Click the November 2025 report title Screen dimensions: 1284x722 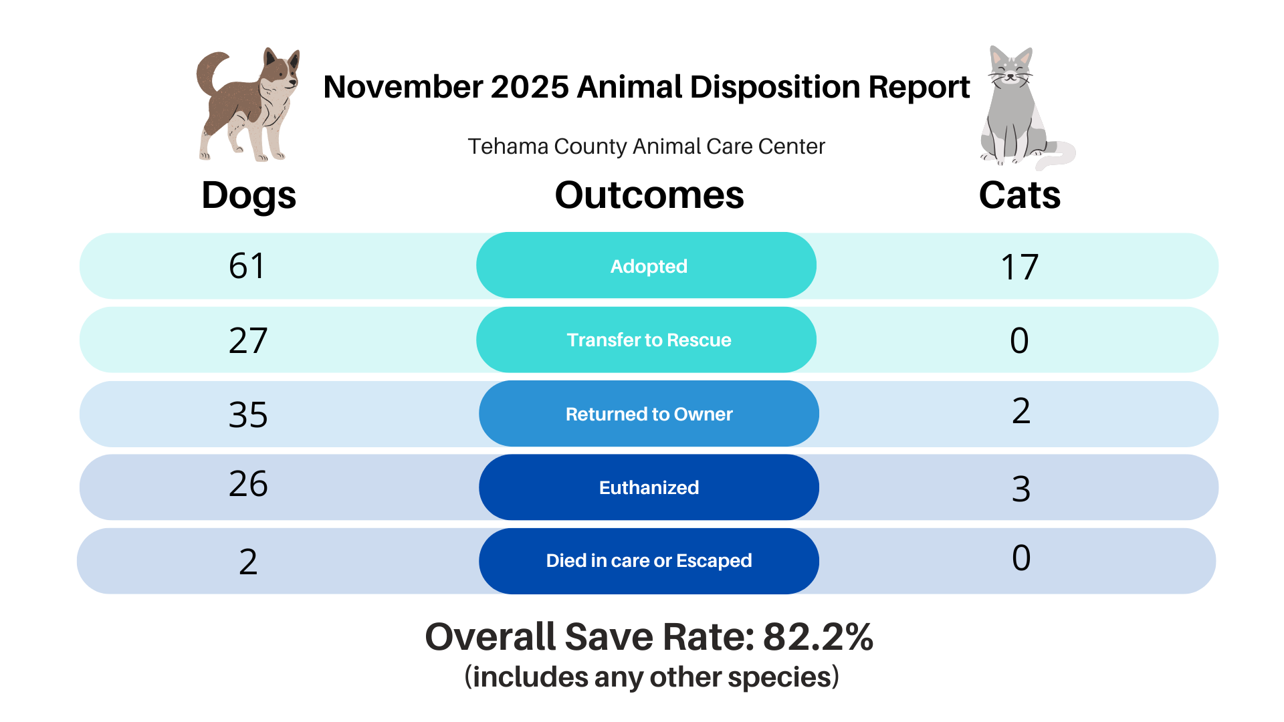(x=646, y=87)
